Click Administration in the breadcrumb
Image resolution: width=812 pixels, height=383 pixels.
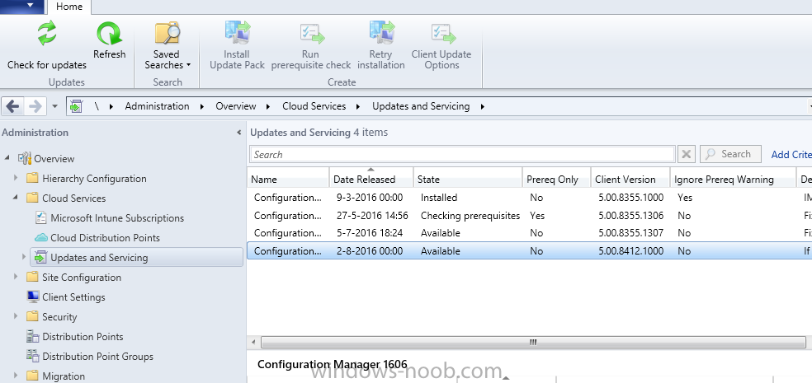(x=157, y=106)
